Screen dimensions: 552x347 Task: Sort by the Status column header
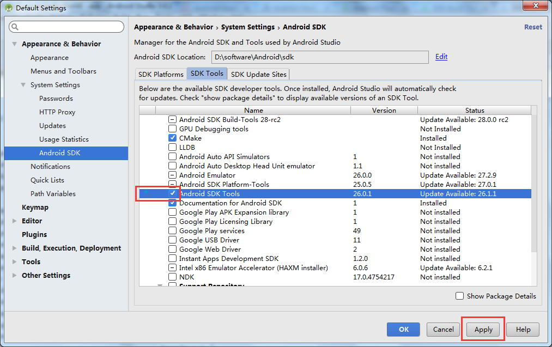(474, 110)
